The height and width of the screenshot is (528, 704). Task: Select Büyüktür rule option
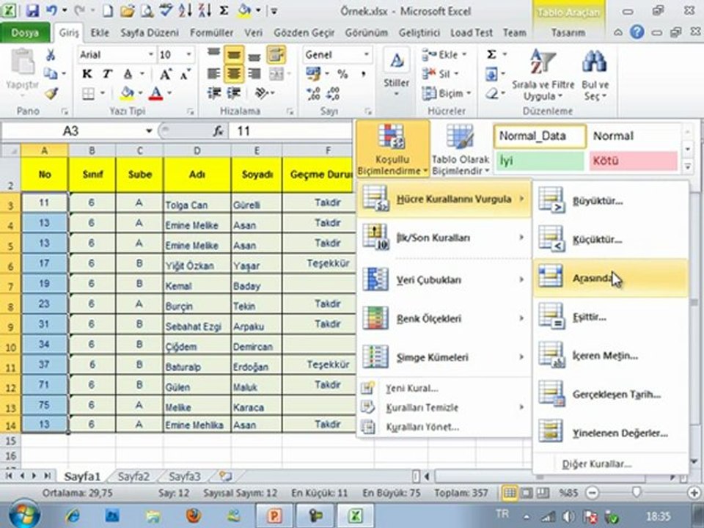coord(611,201)
